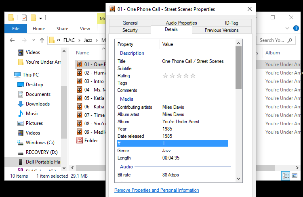Open the Customize Quick Access Toolbar dropdown
The height and width of the screenshot is (197, 303).
pyautogui.click(x=40, y=18)
